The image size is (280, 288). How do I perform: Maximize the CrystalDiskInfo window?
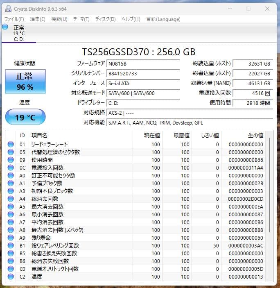(x=248, y=9)
